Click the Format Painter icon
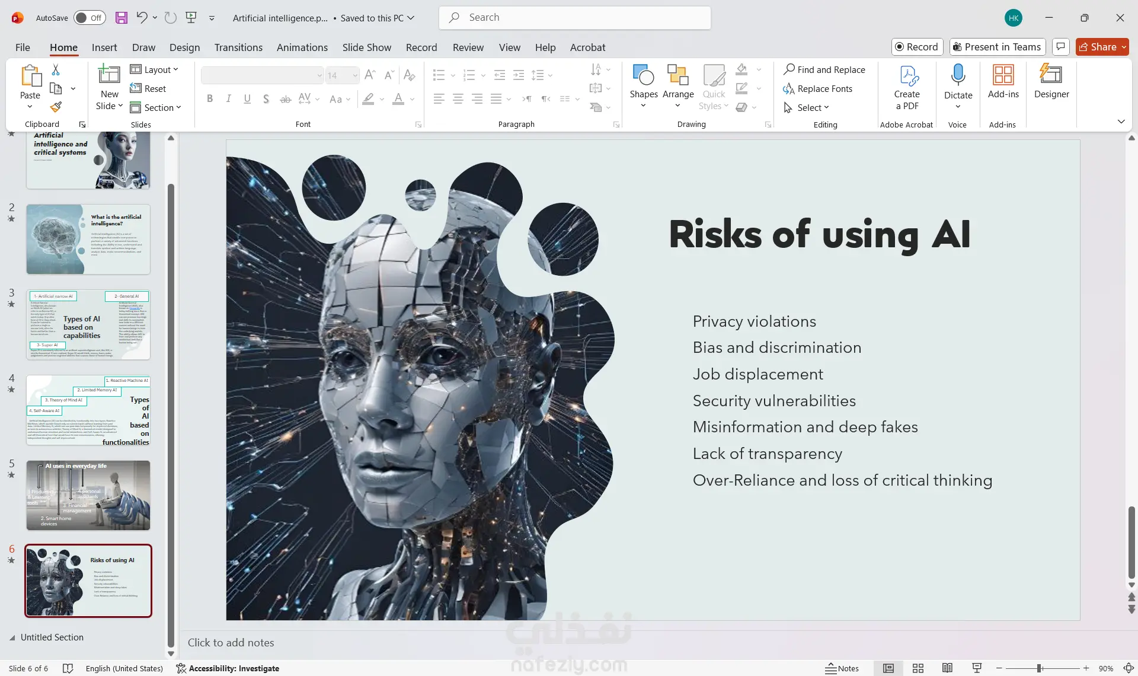 click(56, 107)
